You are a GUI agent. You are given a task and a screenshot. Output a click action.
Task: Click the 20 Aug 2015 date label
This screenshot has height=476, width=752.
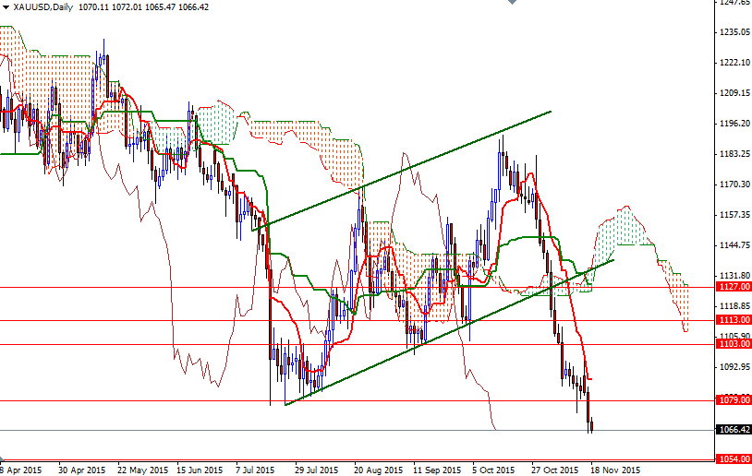(376, 469)
